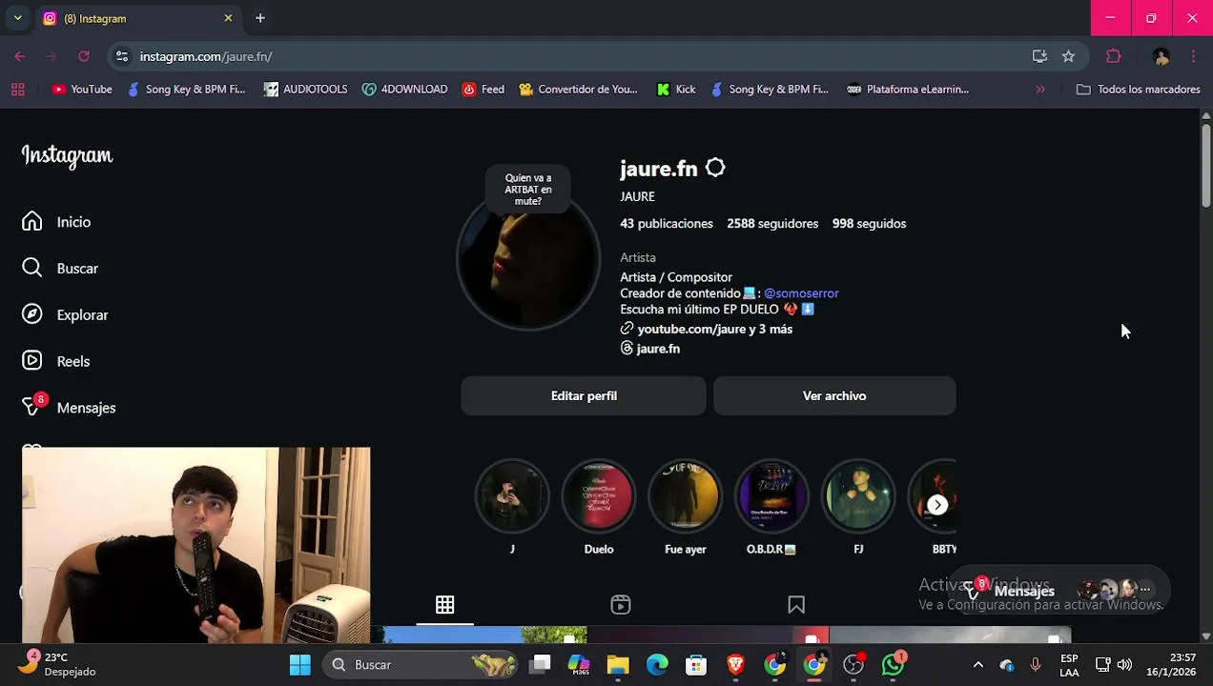
Task: Open Explorar in the sidebar
Action: [x=65, y=315]
